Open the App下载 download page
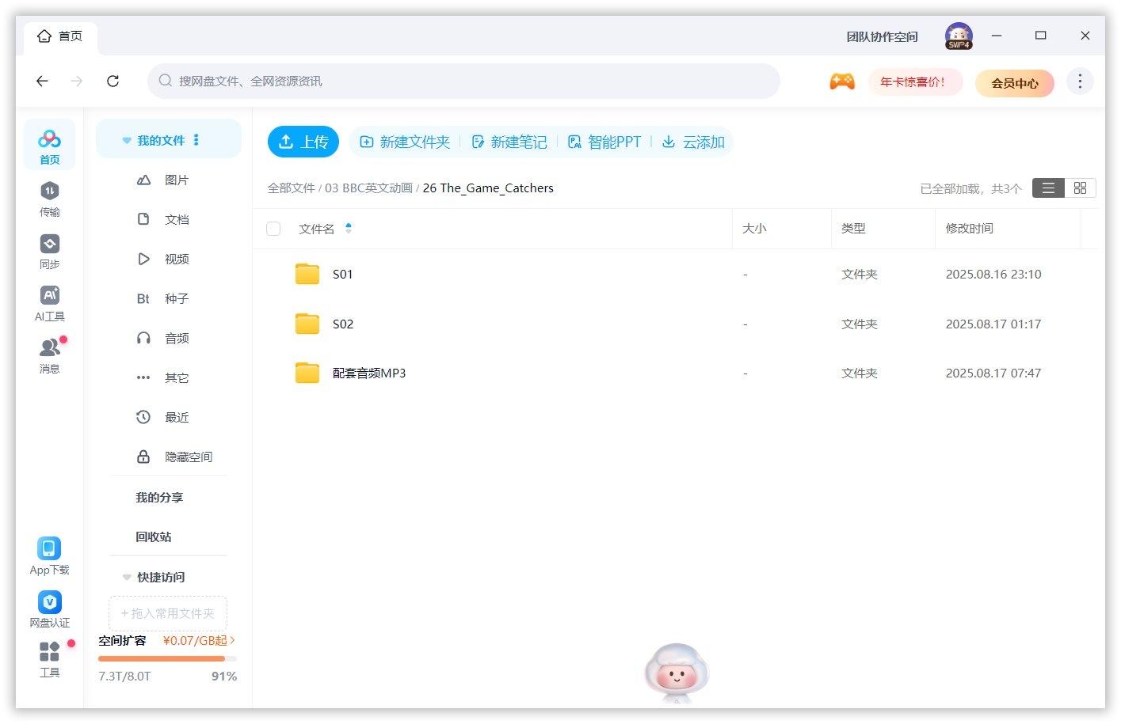The image size is (1121, 724). tap(49, 553)
